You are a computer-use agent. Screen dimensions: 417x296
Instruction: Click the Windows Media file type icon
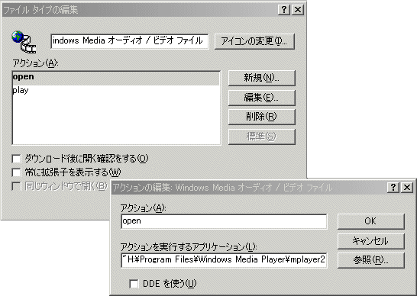point(24,42)
